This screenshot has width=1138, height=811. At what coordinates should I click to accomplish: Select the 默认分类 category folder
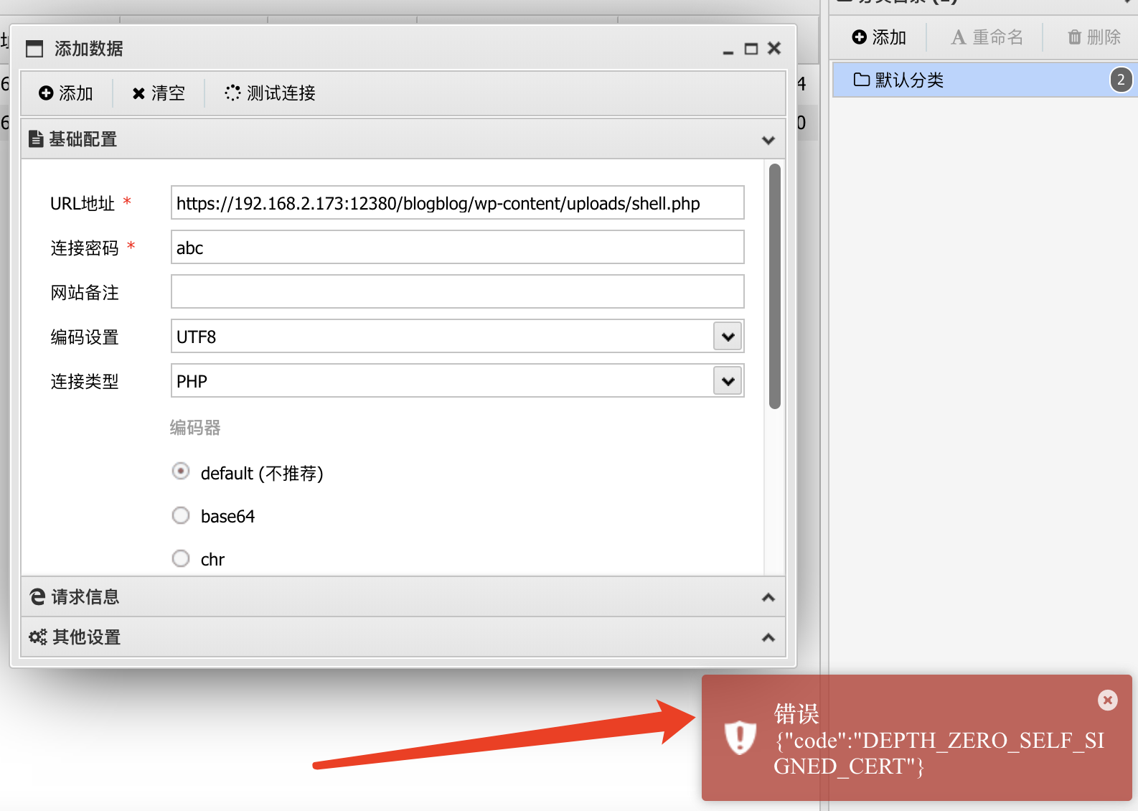(909, 80)
